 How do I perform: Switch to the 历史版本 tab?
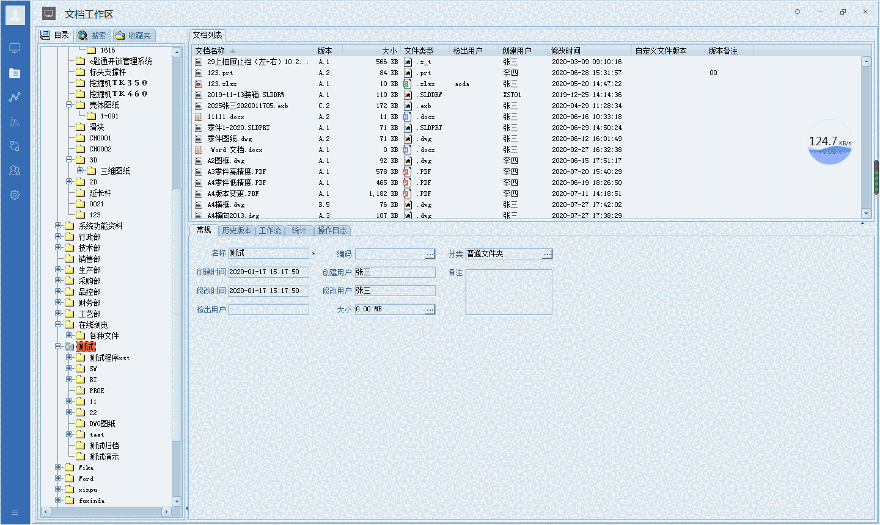(238, 231)
